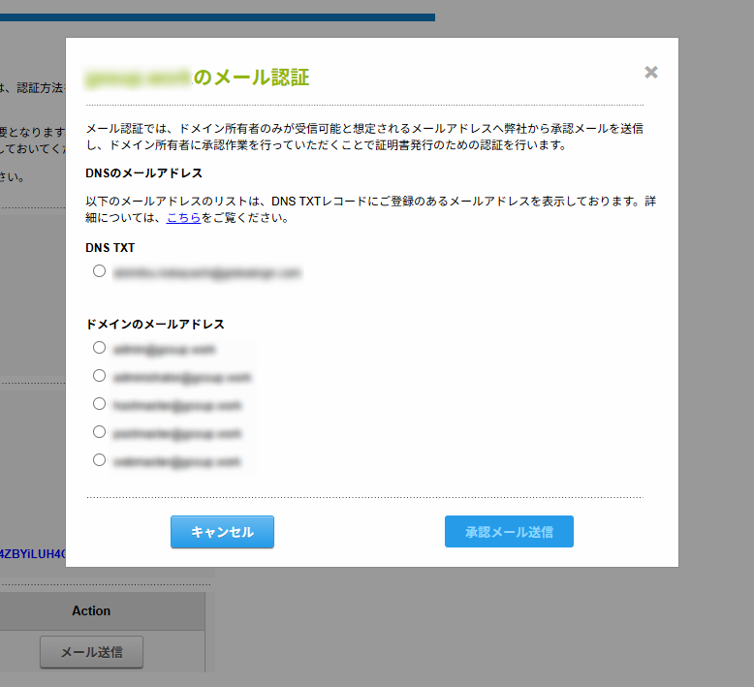Click the partial blue 4ZBYiLUH4 link text

pos(33,554)
